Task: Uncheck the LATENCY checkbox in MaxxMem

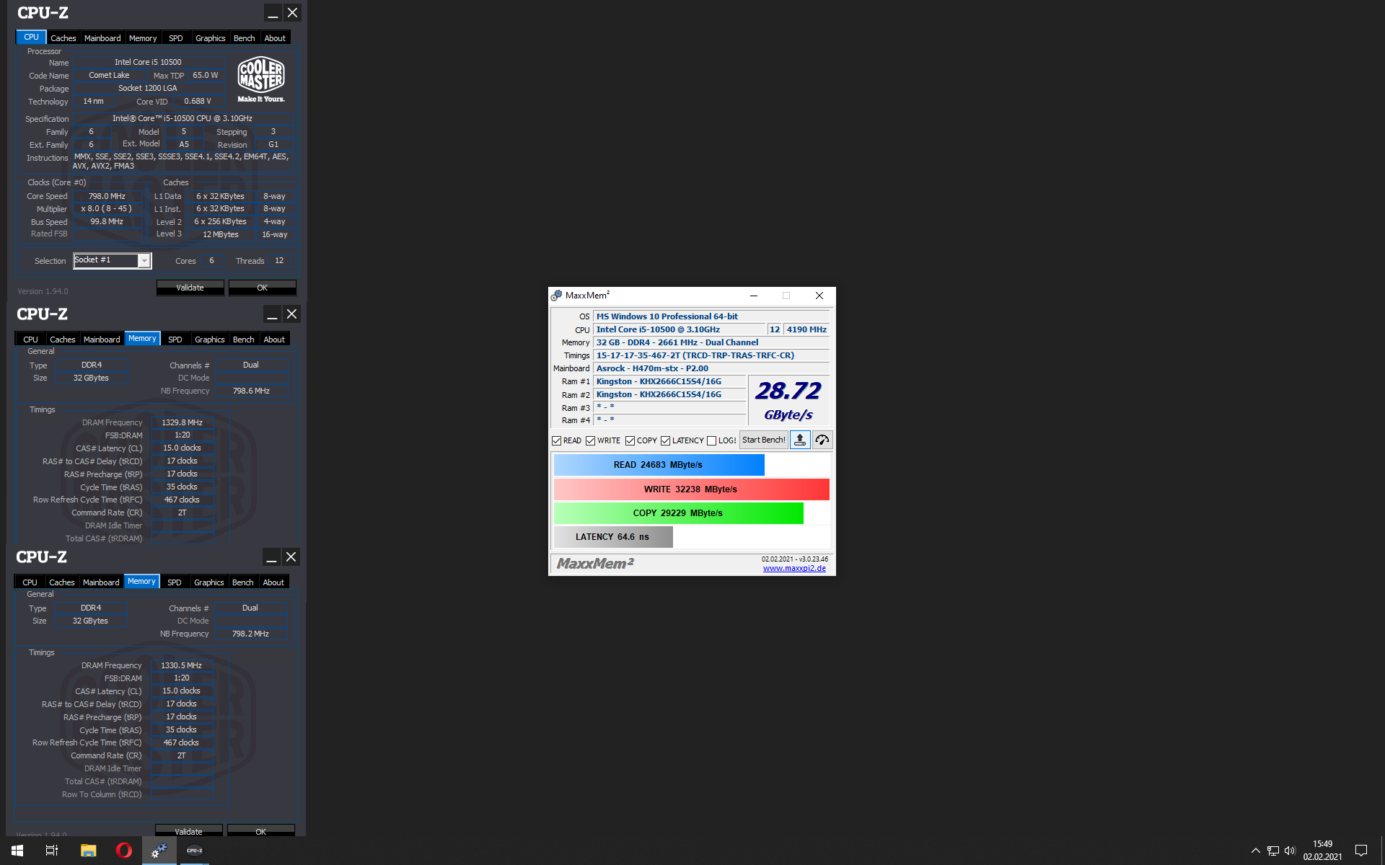Action: coord(666,440)
